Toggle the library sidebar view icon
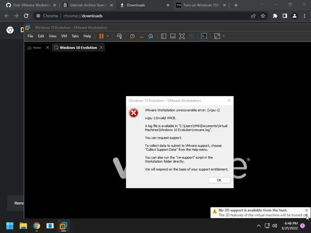 click(x=164, y=36)
